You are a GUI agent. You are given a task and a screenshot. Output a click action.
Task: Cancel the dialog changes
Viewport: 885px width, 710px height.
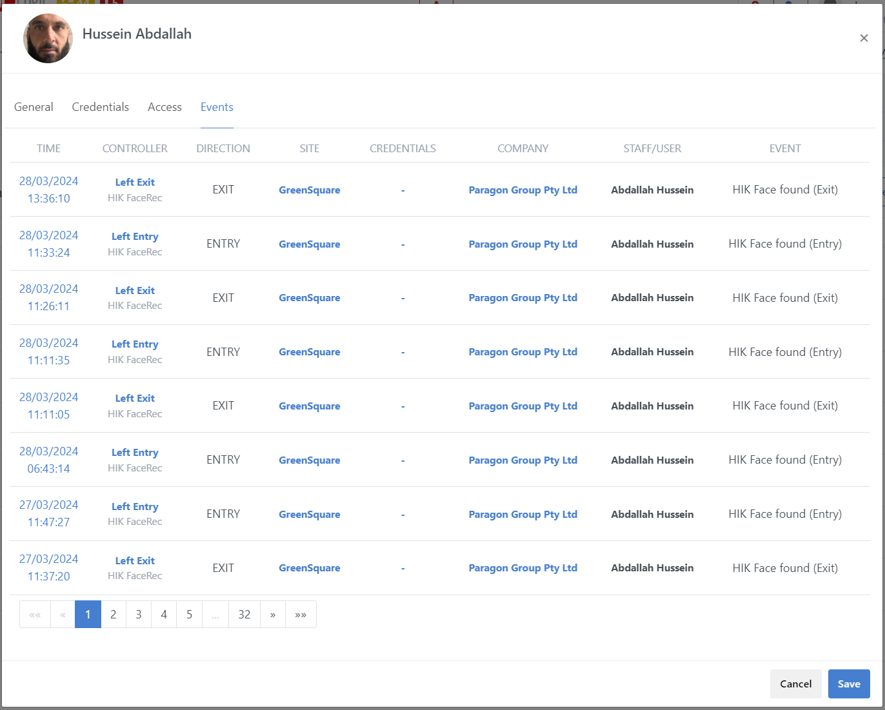pos(795,684)
